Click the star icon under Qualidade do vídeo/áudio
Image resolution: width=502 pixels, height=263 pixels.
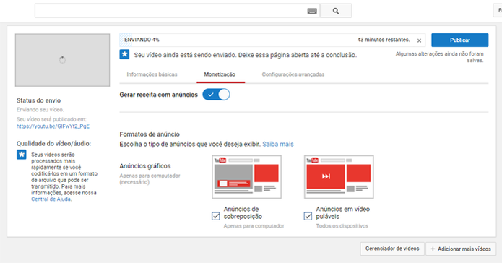tap(22, 155)
